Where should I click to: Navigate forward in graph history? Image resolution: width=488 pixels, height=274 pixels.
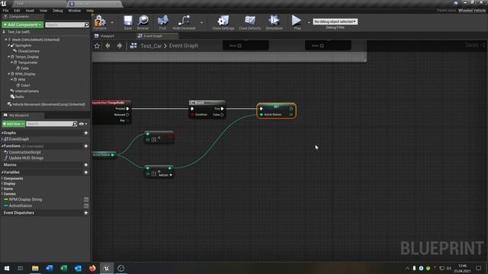120,46
